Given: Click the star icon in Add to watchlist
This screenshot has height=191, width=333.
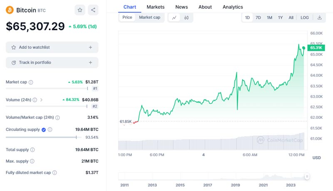Looking at the screenshot, I should 14,47.
